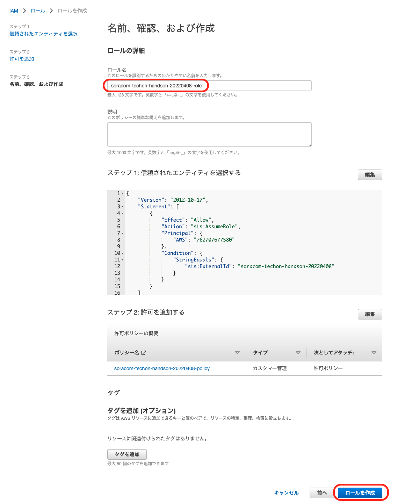The width and height of the screenshot is (397, 503).
Task: Go to step 2 許可を追加
Action: point(22,59)
